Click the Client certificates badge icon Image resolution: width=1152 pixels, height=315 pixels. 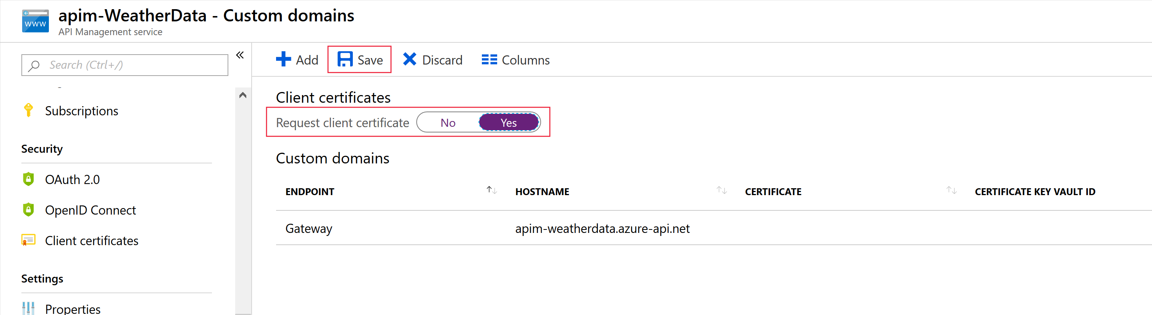coord(29,241)
